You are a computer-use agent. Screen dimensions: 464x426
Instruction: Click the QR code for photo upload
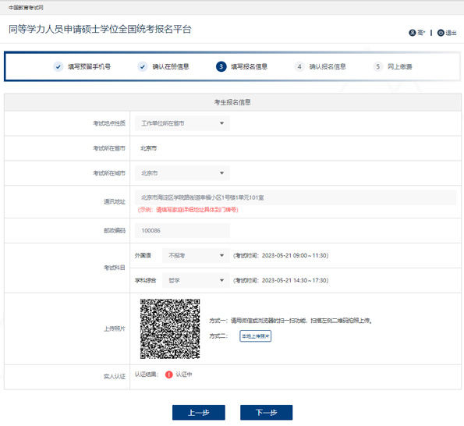coord(170,328)
